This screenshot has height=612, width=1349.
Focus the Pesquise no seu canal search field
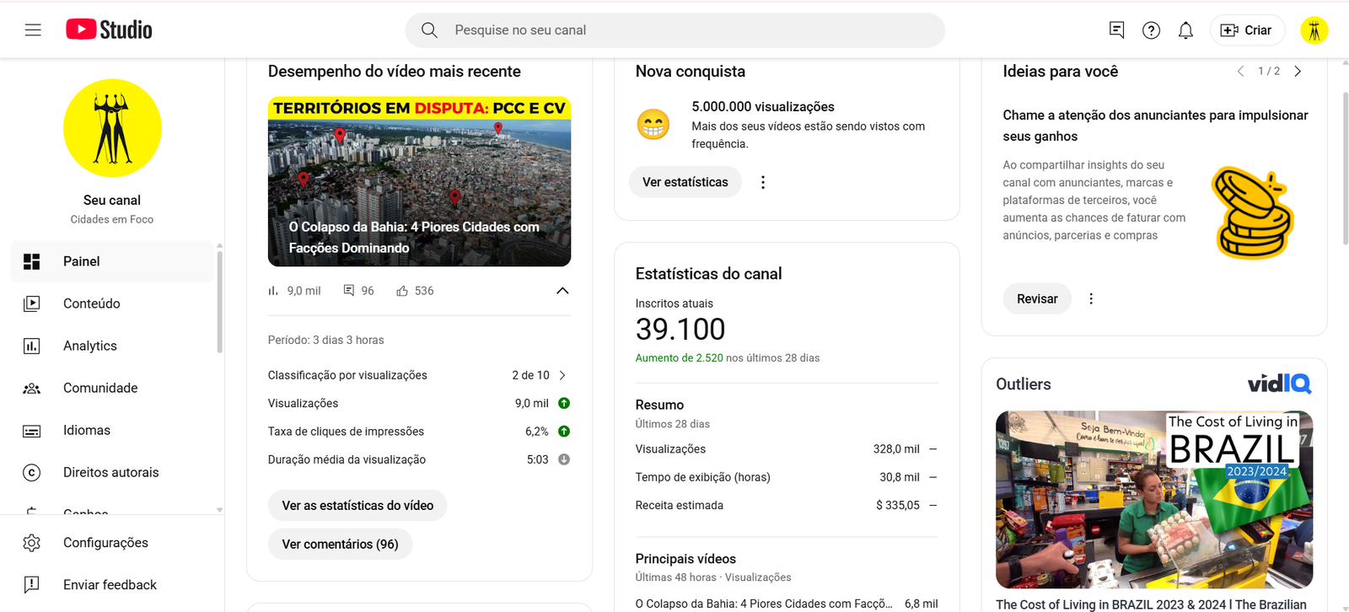click(675, 30)
